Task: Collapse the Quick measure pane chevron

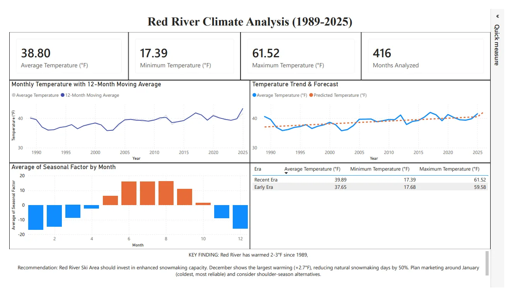Action: point(497,16)
